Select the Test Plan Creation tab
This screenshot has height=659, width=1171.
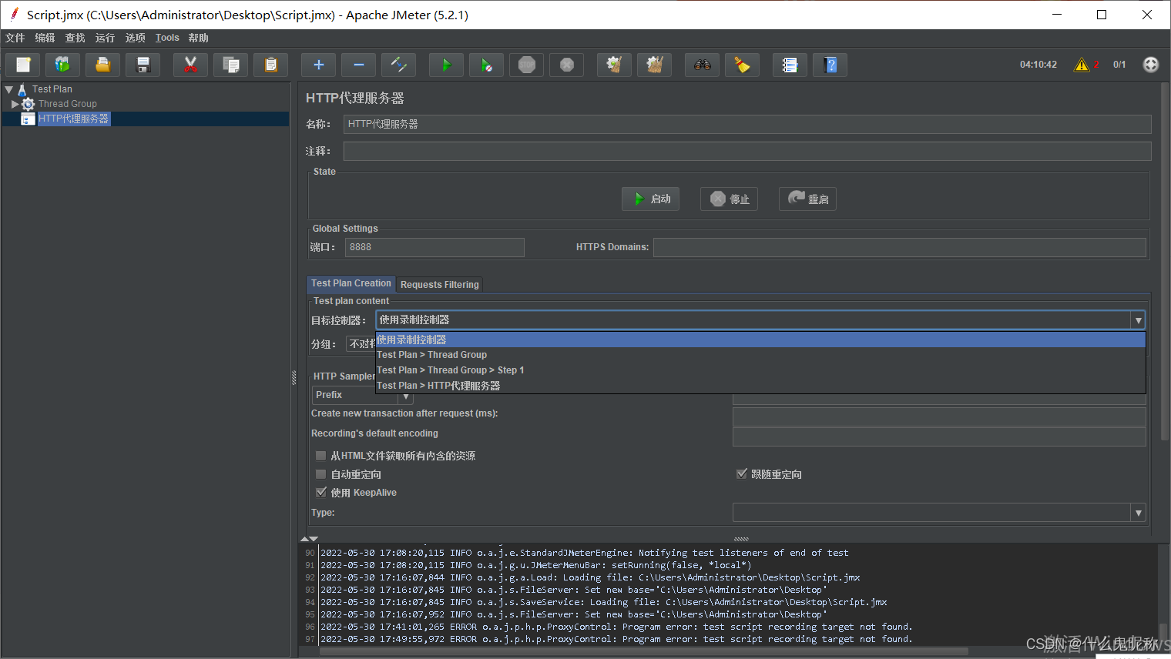(x=351, y=283)
